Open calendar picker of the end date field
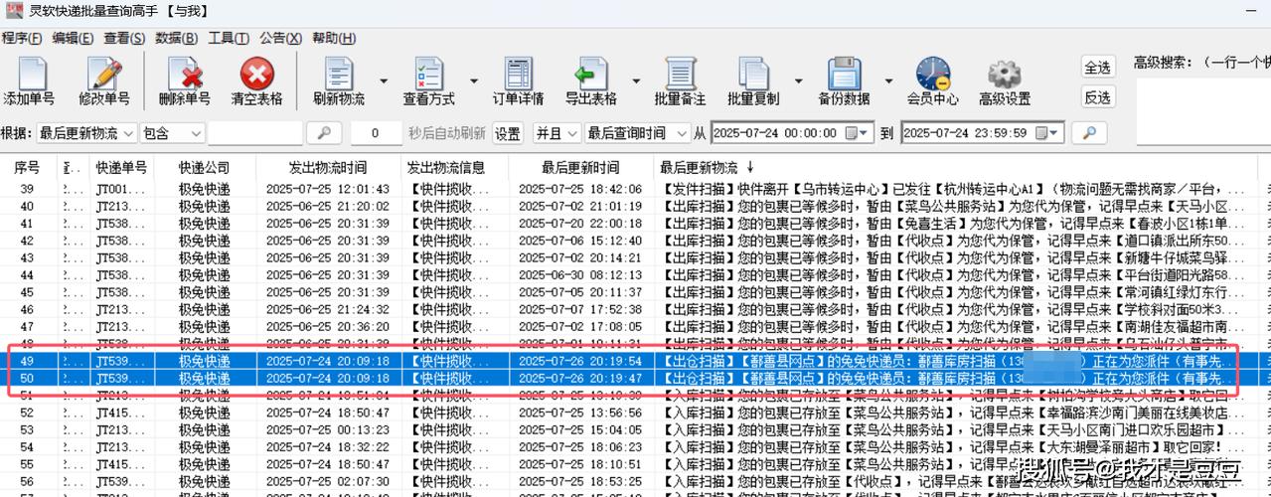1271x497 pixels. [1046, 133]
